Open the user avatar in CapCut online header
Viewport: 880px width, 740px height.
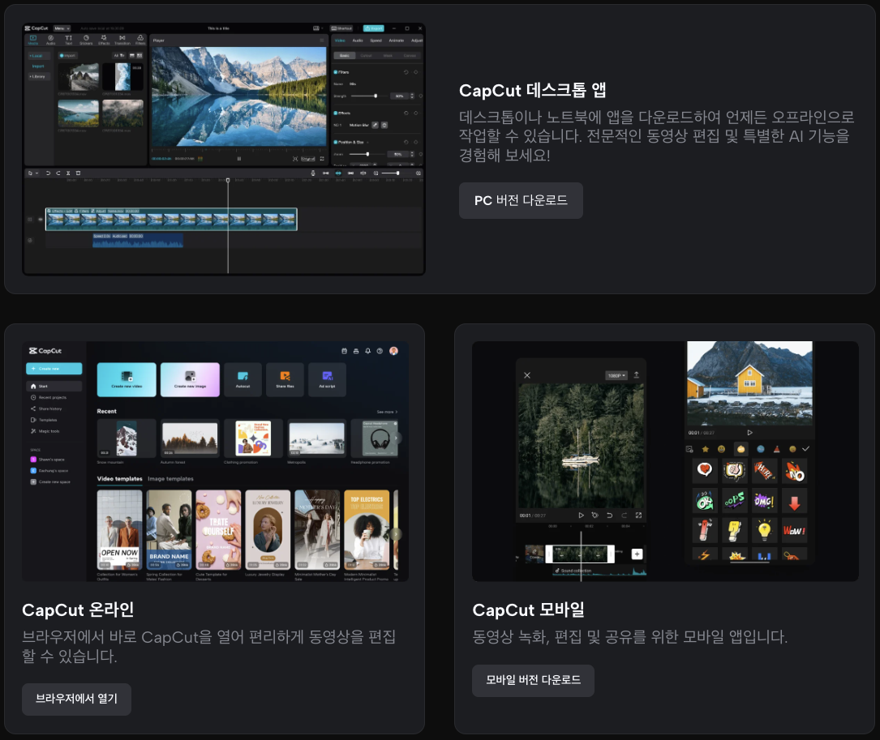[x=393, y=351]
